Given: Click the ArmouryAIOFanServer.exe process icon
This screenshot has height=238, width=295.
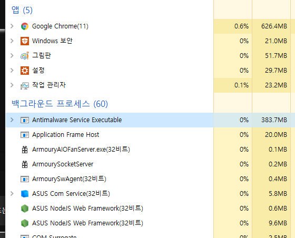Looking at the screenshot, I should (25, 150).
